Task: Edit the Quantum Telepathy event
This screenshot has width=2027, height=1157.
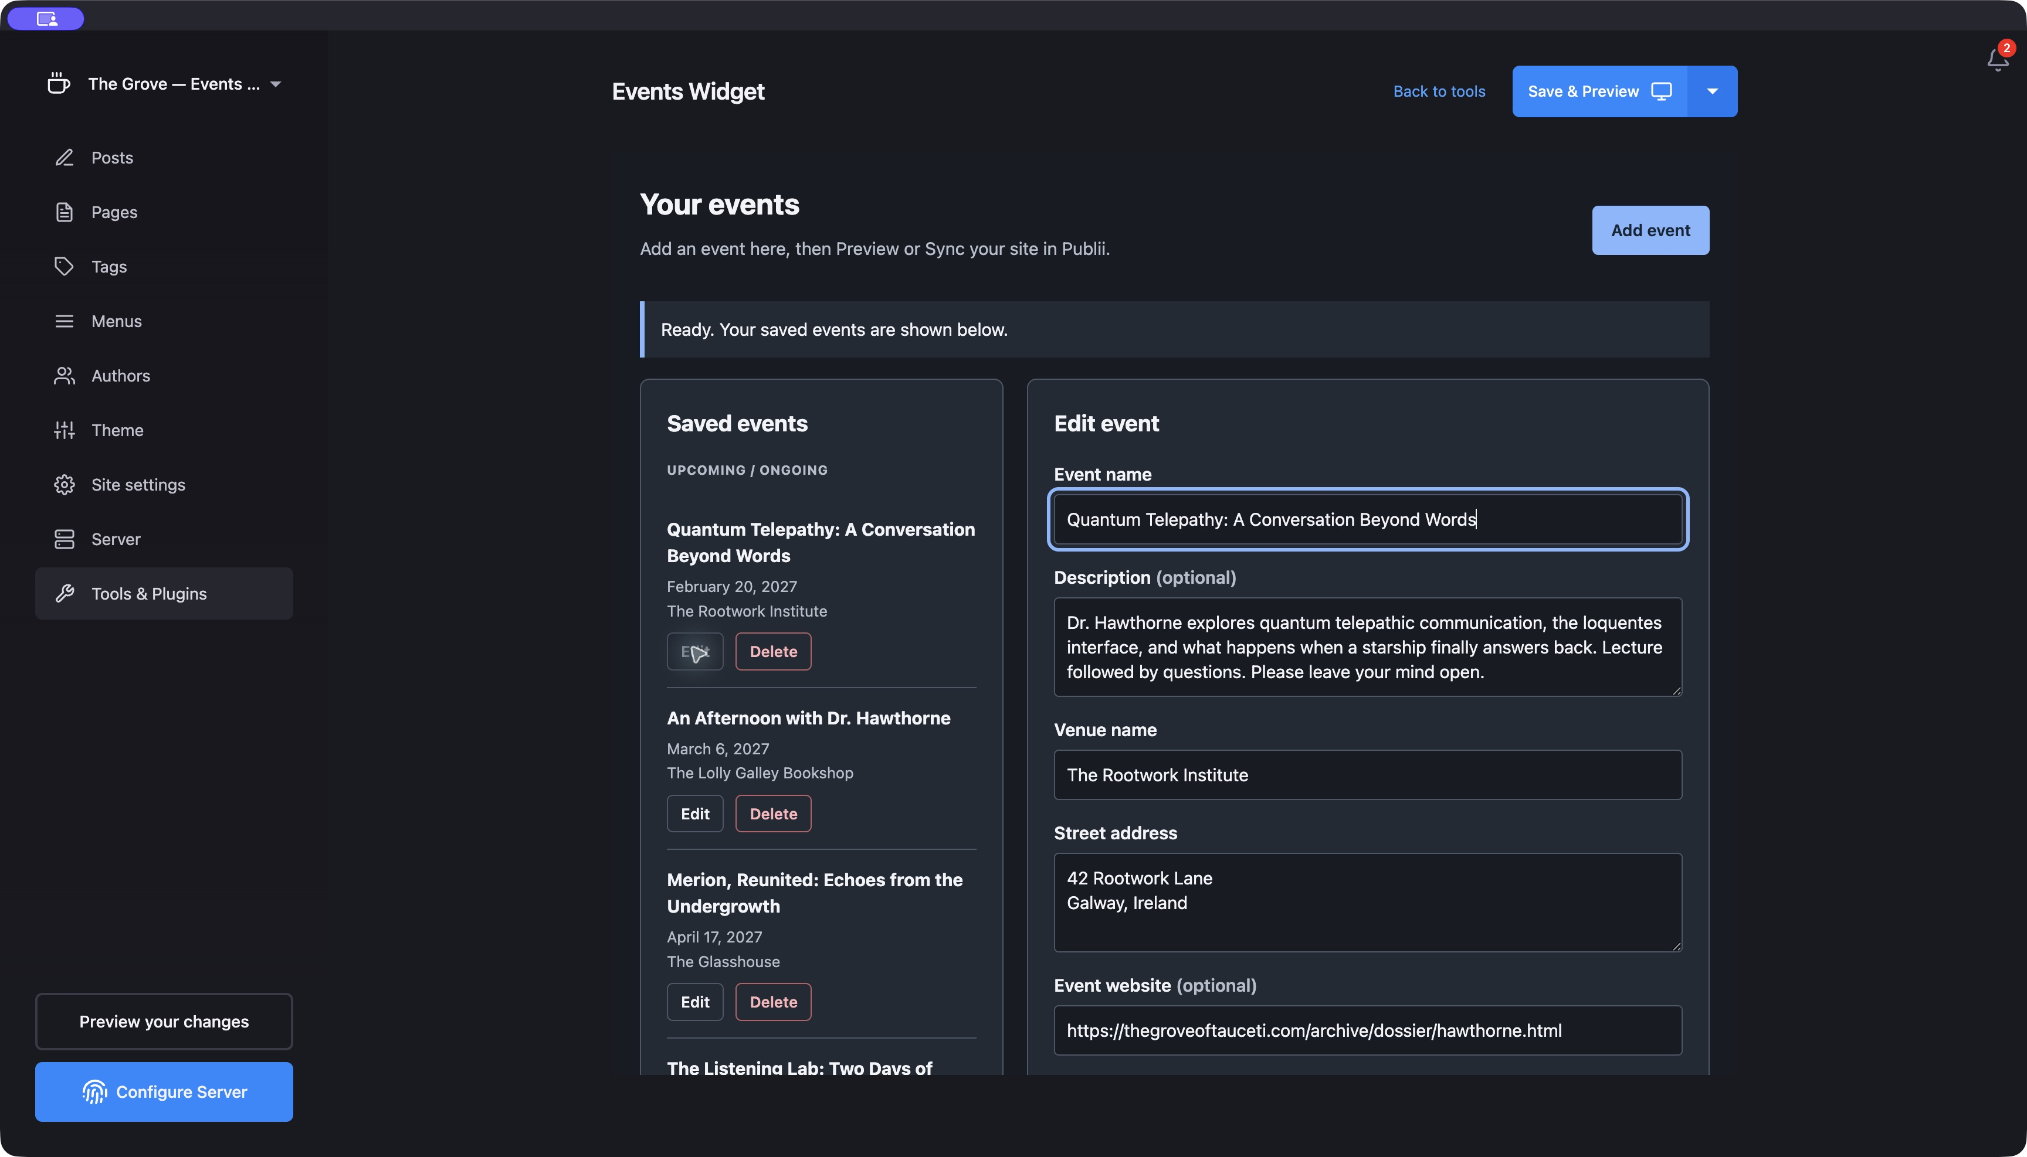Action: [695, 652]
